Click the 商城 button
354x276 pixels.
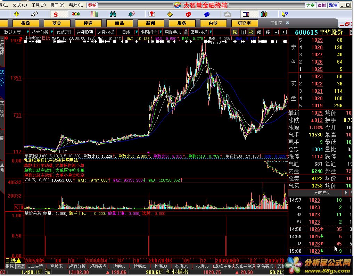pos(321,5)
